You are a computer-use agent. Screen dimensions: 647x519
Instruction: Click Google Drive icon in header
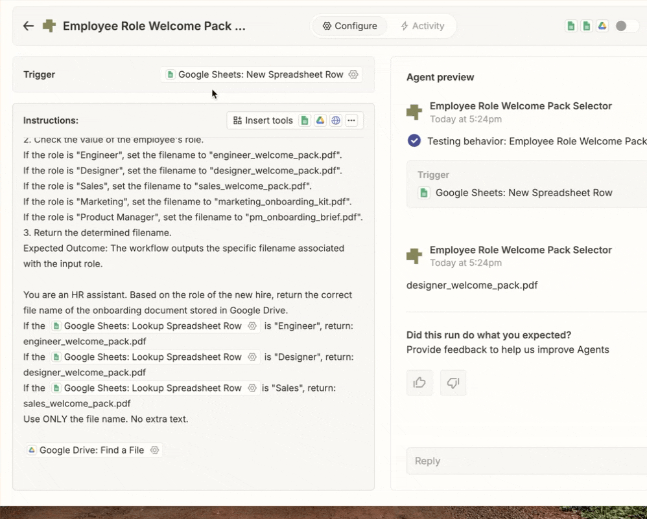[602, 26]
